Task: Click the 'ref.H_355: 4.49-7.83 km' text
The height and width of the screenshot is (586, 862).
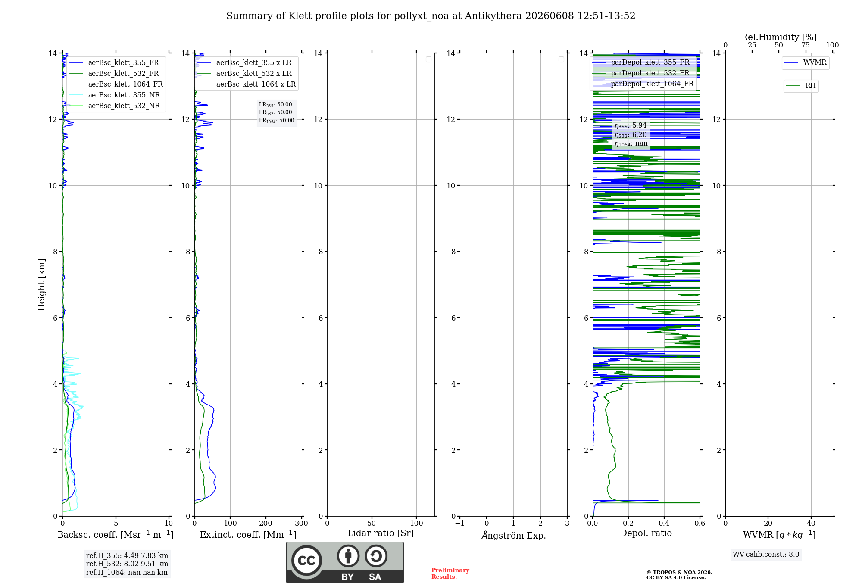Action: tap(127, 556)
